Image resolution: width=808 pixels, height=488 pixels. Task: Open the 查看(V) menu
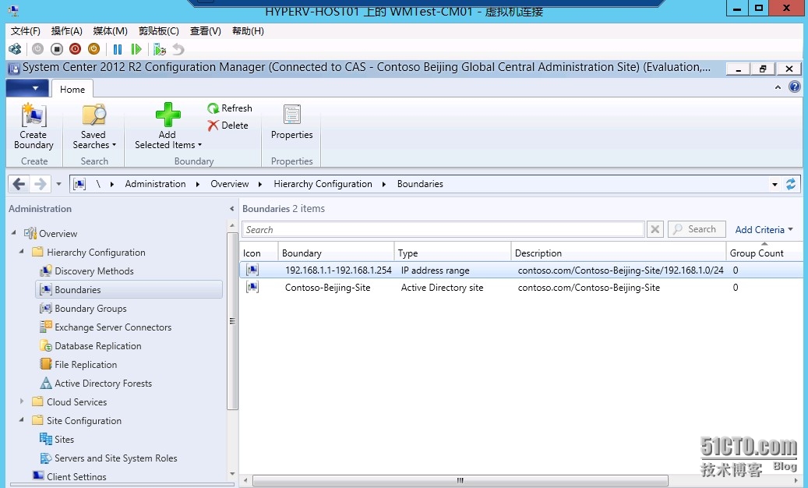[205, 31]
